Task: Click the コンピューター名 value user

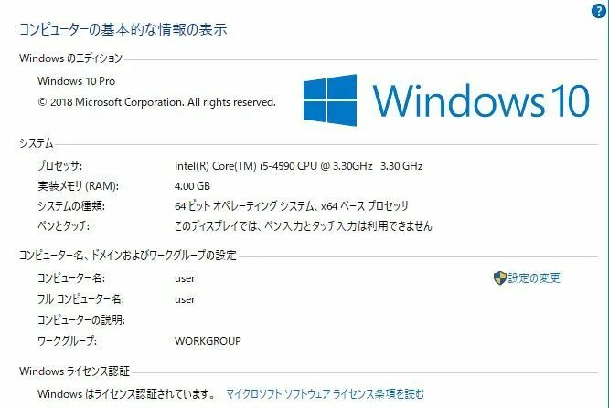Action: tap(185, 278)
